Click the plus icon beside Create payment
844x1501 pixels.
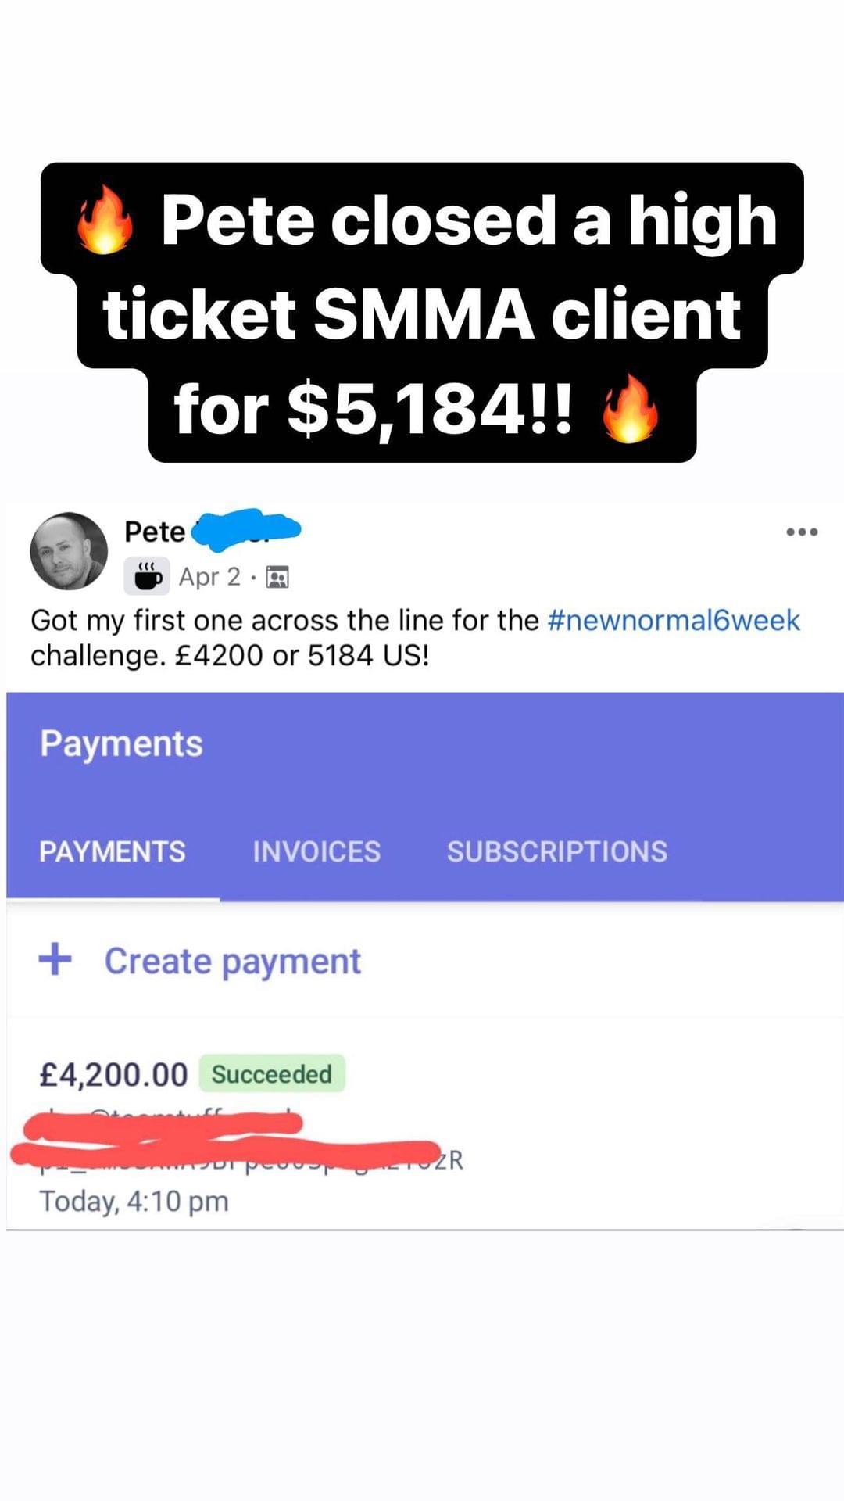pyautogui.click(x=55, y=958)
